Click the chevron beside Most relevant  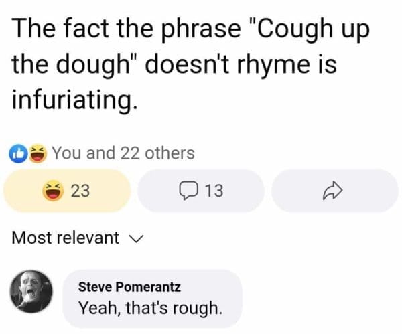137,238
